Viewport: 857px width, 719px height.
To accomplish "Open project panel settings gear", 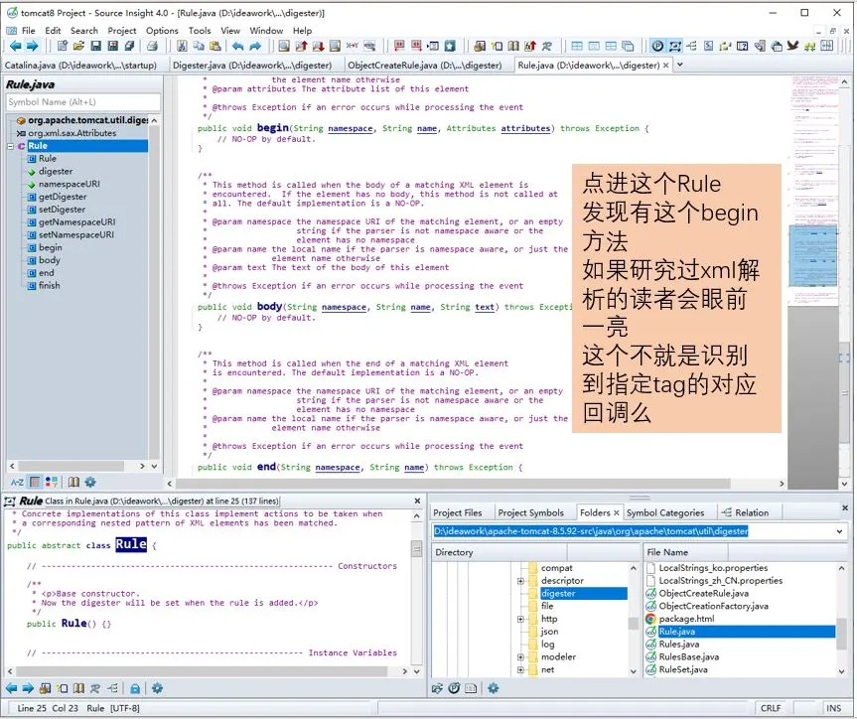I will click(493, 688).
